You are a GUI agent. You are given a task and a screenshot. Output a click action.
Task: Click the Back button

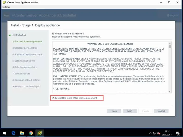click(114, 111)
